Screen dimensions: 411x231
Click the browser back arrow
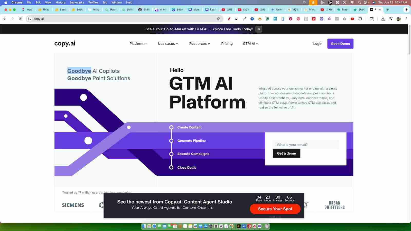pos(5,19)
